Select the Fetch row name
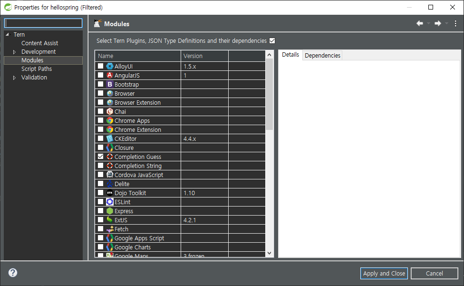This screenshot has height=286, width=464. (x=121, y=229)
